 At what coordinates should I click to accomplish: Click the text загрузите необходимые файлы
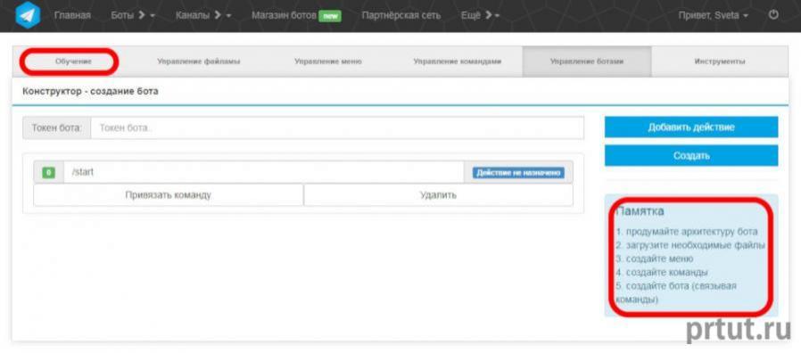[x=696, y=245]
